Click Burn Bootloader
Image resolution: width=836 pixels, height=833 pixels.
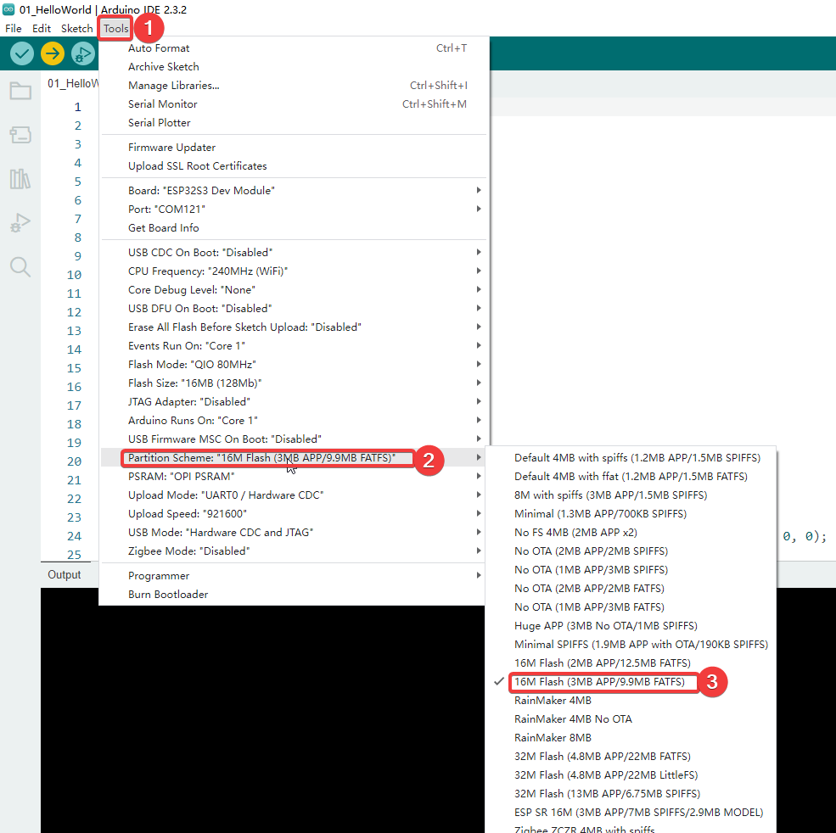tap(294, 595)
